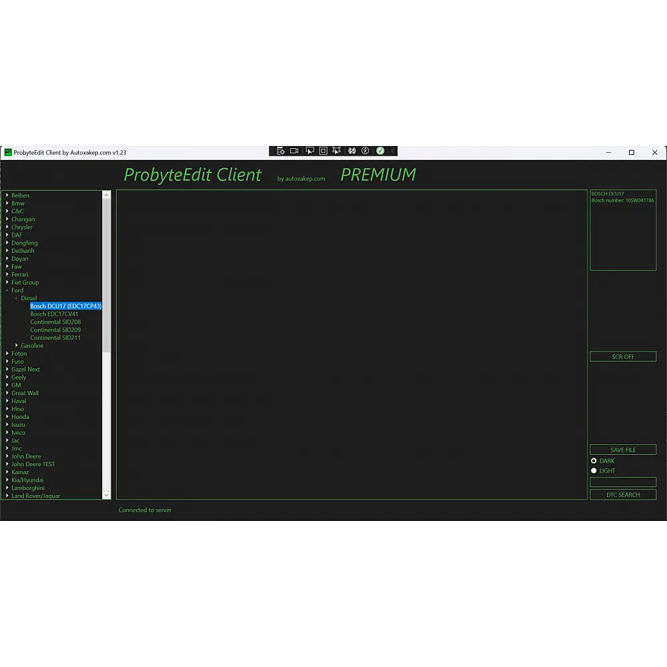Expand the Gasoline node under Ford
This screenshot has height=667, width=667.
pos(17,346)
